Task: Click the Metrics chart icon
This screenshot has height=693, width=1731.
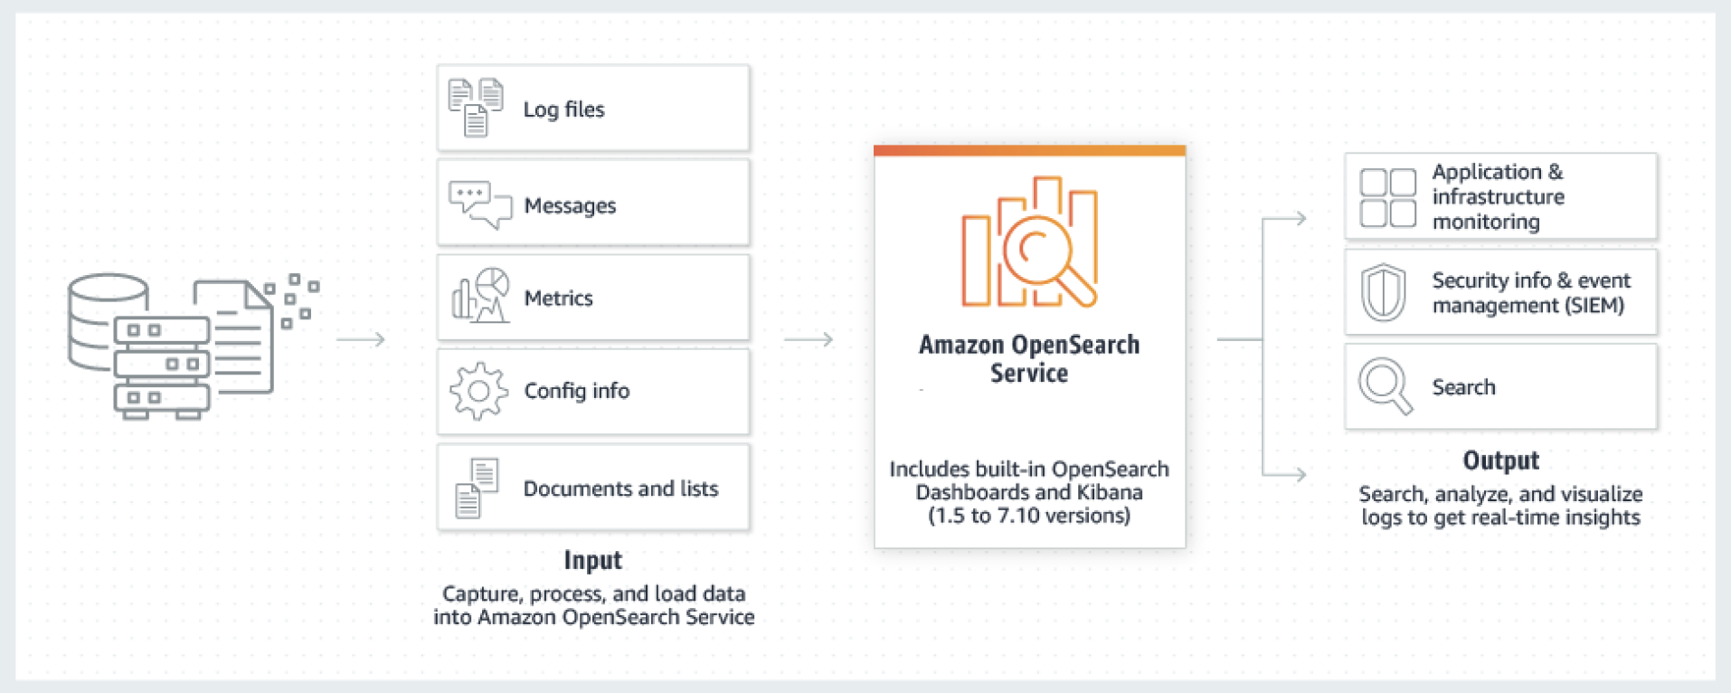Action: point(480,297)
